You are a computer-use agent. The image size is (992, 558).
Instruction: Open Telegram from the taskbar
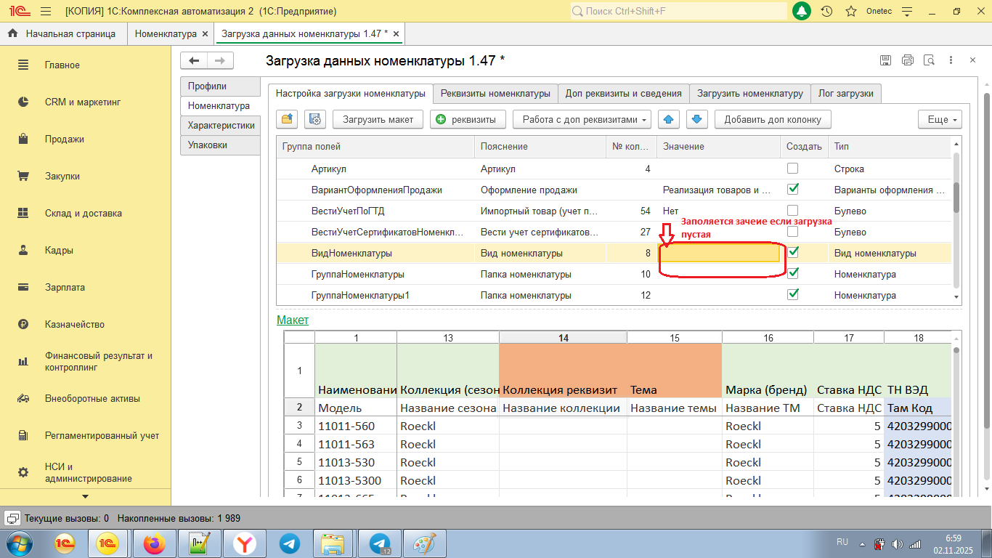[290, 543]
